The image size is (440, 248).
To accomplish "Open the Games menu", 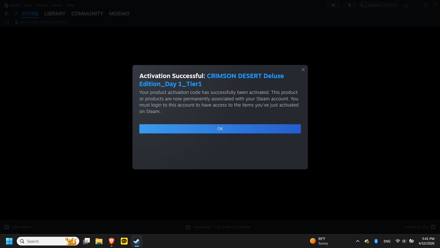I will 57,5.
